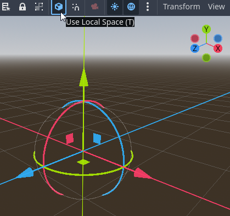Image resolution: width=230 pixels, height=216 pixels.
Task: Click the red X-axis translate arrow
Action: (143, 173)
